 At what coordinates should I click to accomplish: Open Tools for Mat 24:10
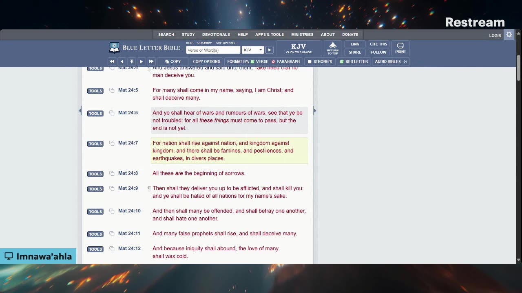95,212
